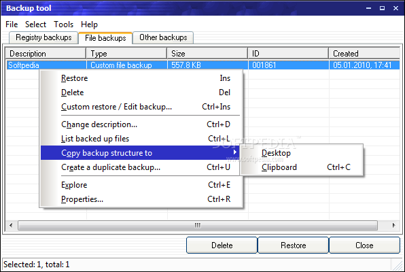The height and width of the screenshot is (272, 405).
Task: Select Desktop in the submenu
Action: (302, 153)
